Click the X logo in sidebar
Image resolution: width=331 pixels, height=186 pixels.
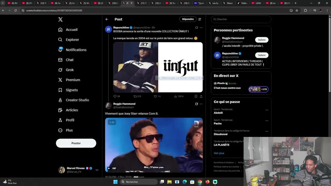[x=60, y=19]
